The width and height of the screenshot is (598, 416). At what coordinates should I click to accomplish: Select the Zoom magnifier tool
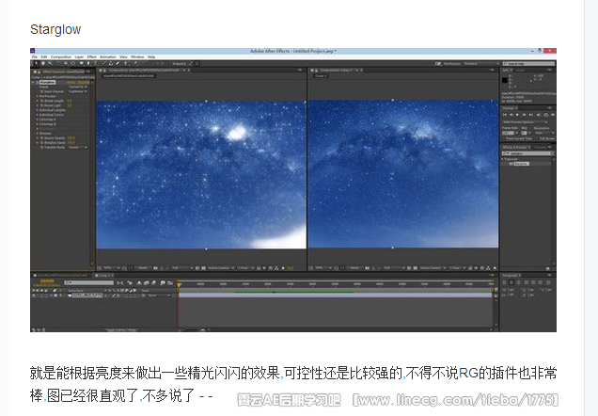click(50, 63)
